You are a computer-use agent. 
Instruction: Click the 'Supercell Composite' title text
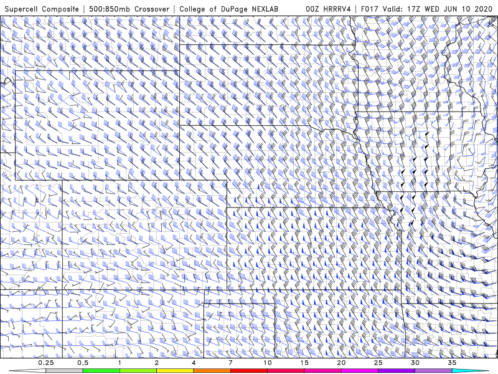[x=42, y=9]
